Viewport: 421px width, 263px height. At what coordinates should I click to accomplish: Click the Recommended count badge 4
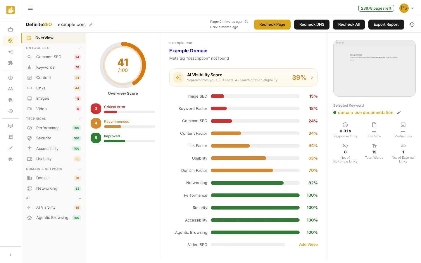pyautogui.click(x=96, y=123)
